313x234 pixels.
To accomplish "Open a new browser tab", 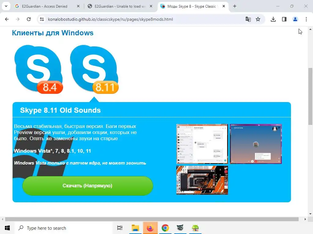I will pyautogui.click(x=235, y=6).
